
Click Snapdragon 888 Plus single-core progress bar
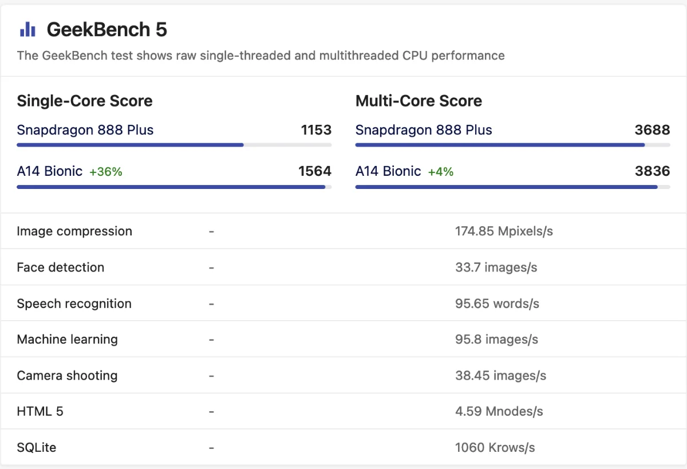tap(174, 145)
